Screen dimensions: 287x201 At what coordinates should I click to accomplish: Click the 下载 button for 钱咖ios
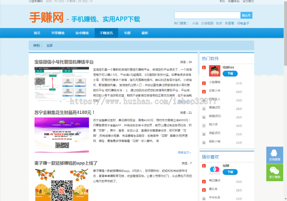point(230,73)
